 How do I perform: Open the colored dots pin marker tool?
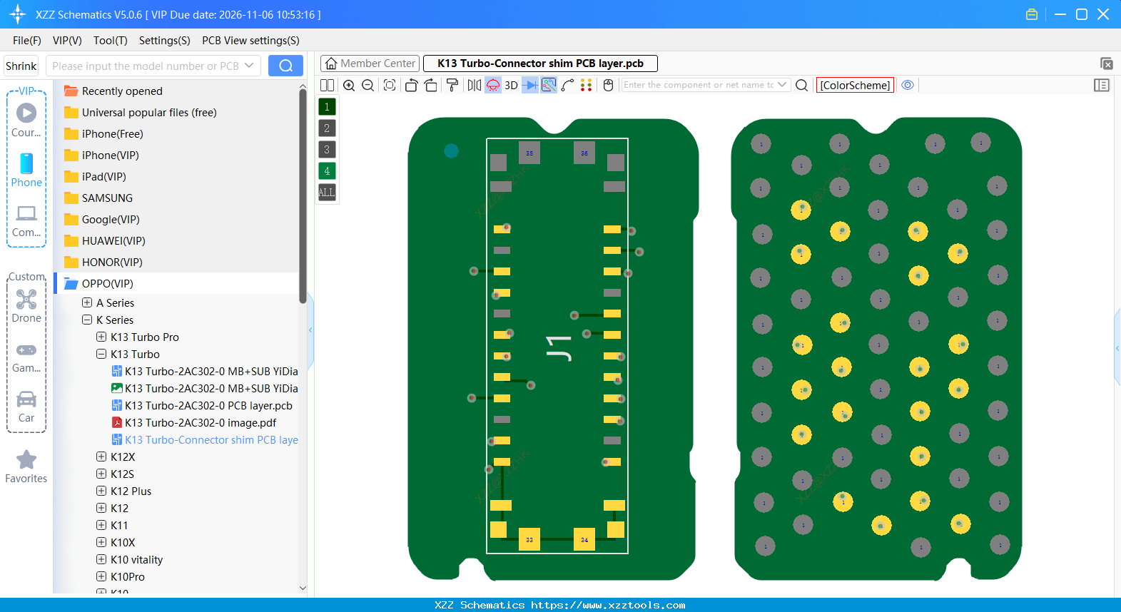[587, 85]
